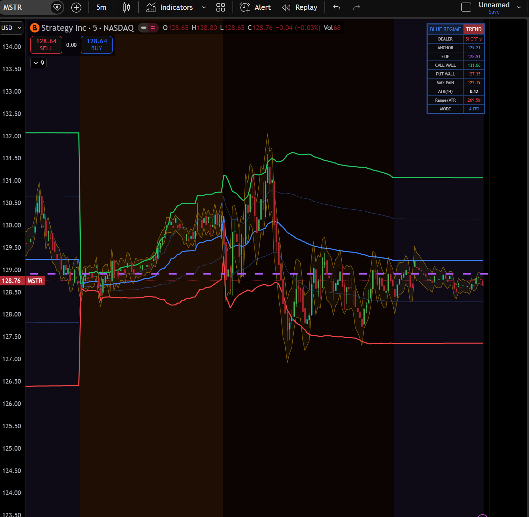Click the MAX PAIN value 122.19
Viewport: 529px width, 517px height.
coord(474,83)
